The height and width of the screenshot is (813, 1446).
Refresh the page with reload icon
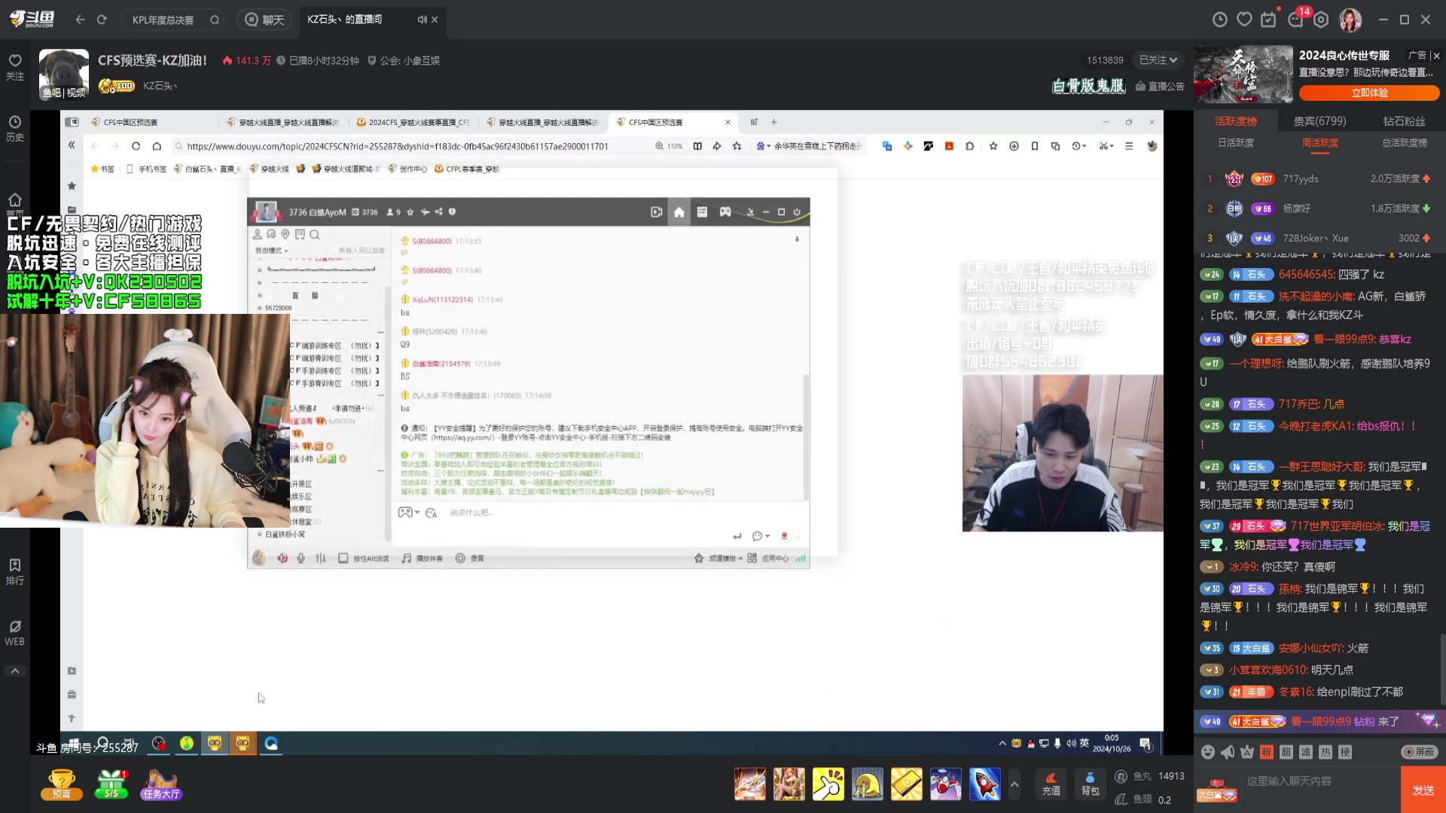pyautogui.click(x=102, y=20)
